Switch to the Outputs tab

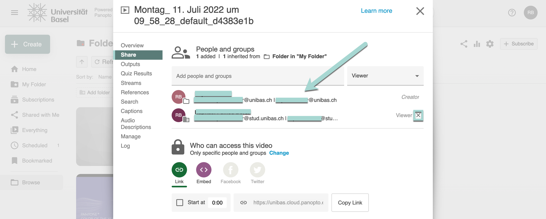[x=131, y=64]
